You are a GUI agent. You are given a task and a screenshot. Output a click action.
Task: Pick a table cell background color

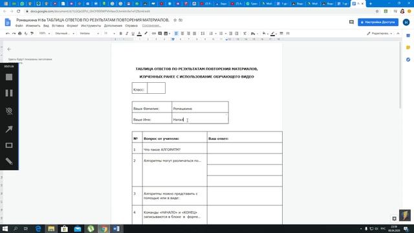pos(265,34)
